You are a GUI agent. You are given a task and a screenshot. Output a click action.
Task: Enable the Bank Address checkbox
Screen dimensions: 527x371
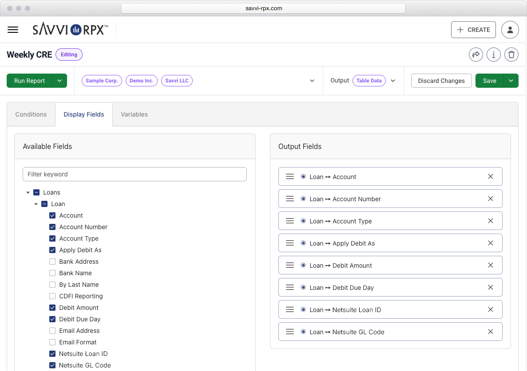pyautogui.click(x=52, y=262)
